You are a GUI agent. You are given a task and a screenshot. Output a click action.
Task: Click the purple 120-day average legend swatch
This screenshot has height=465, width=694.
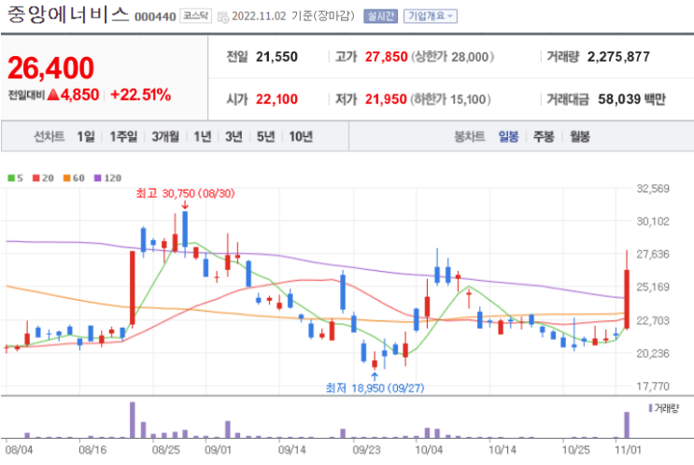coord(98,177)
